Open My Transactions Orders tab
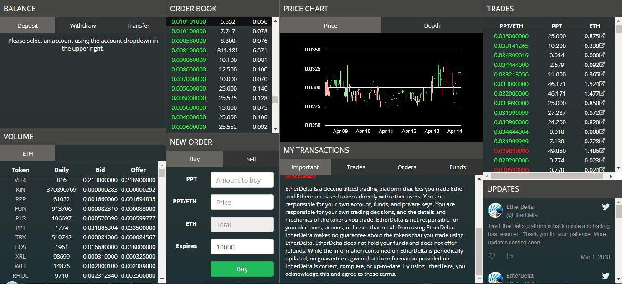Viewport: 622px width, 284px height. [x=407, y=167]
